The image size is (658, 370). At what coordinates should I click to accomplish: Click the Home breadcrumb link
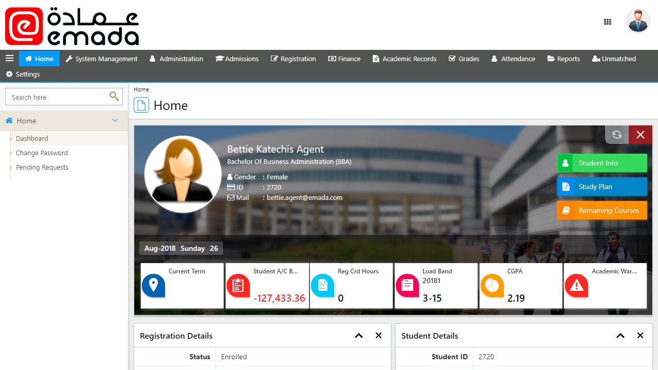pyautogui.click(x=141, y=89)
